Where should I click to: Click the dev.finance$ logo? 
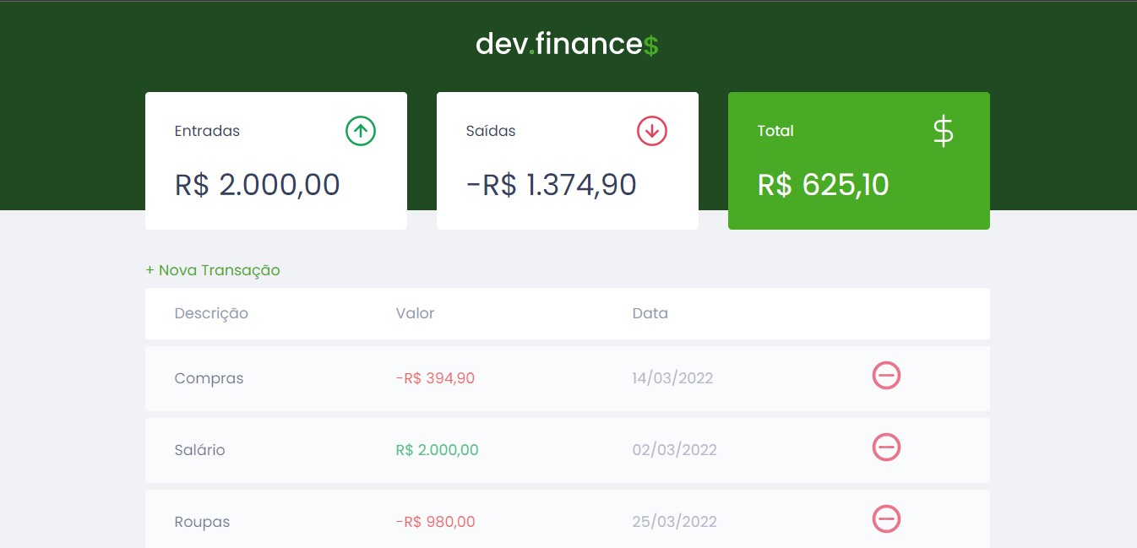click(567, 44)
